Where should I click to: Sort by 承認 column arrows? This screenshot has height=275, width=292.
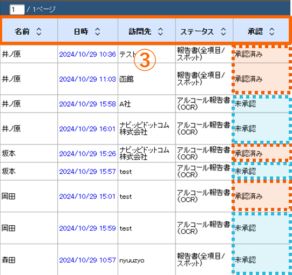pyautogui.click(x=271, y=31)
